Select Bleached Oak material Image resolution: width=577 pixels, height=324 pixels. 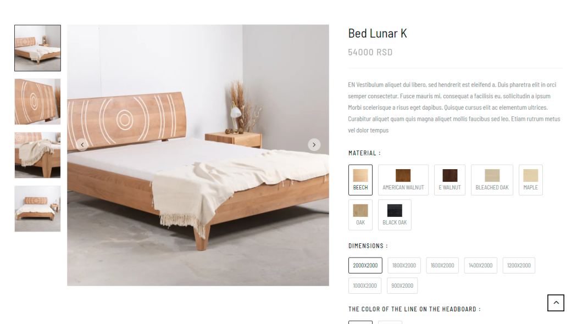coord(492,180)
